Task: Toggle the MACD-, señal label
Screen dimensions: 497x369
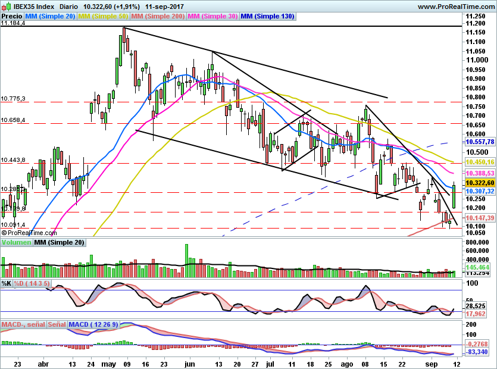Action: pyautogui.click(x=22, y=324)
